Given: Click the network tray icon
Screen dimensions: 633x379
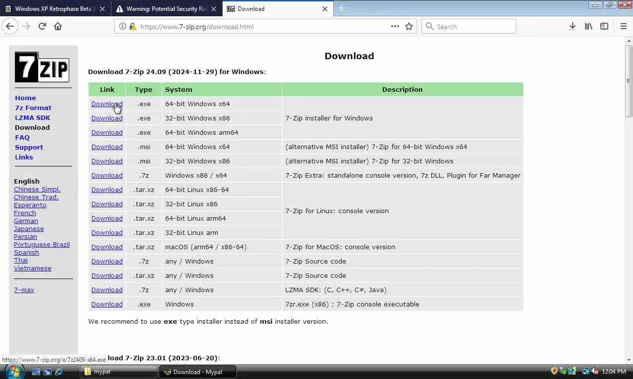Looking at the screenshot, I should (586, 371).
